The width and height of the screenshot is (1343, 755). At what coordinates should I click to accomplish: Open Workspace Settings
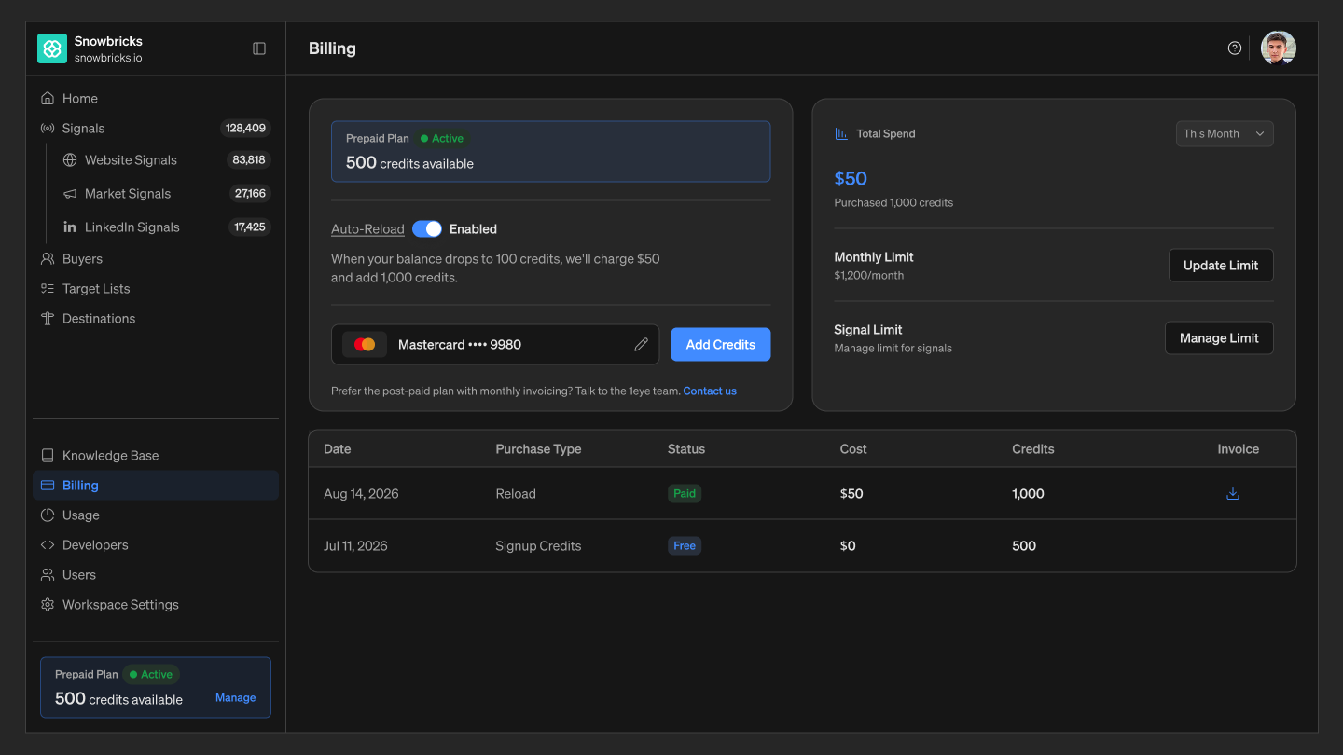point(156,605)
